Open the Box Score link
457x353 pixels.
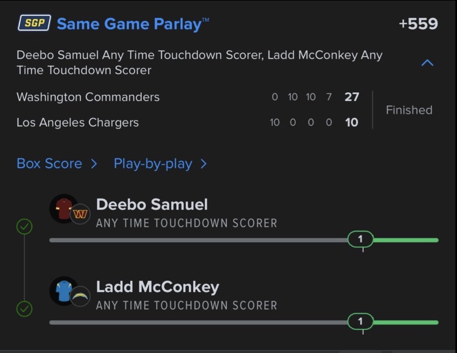[50, 164]
